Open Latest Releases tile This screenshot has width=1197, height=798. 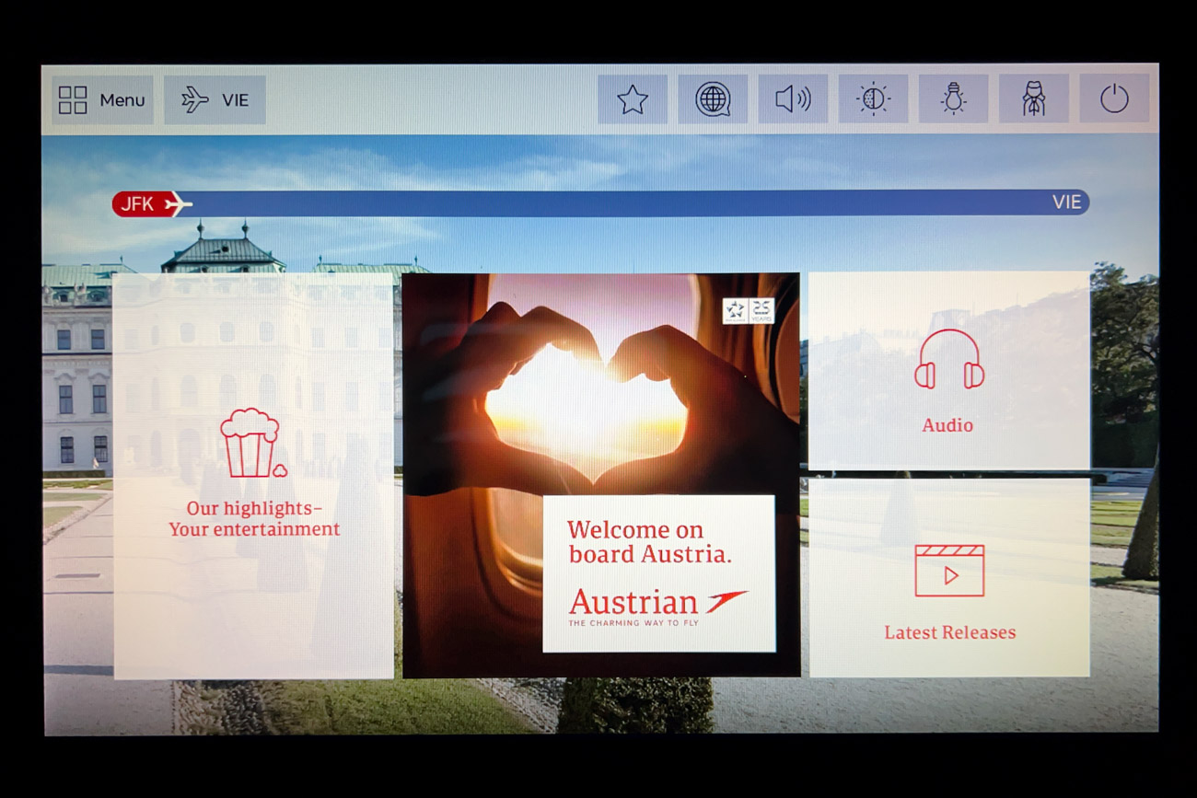[949, 578]
